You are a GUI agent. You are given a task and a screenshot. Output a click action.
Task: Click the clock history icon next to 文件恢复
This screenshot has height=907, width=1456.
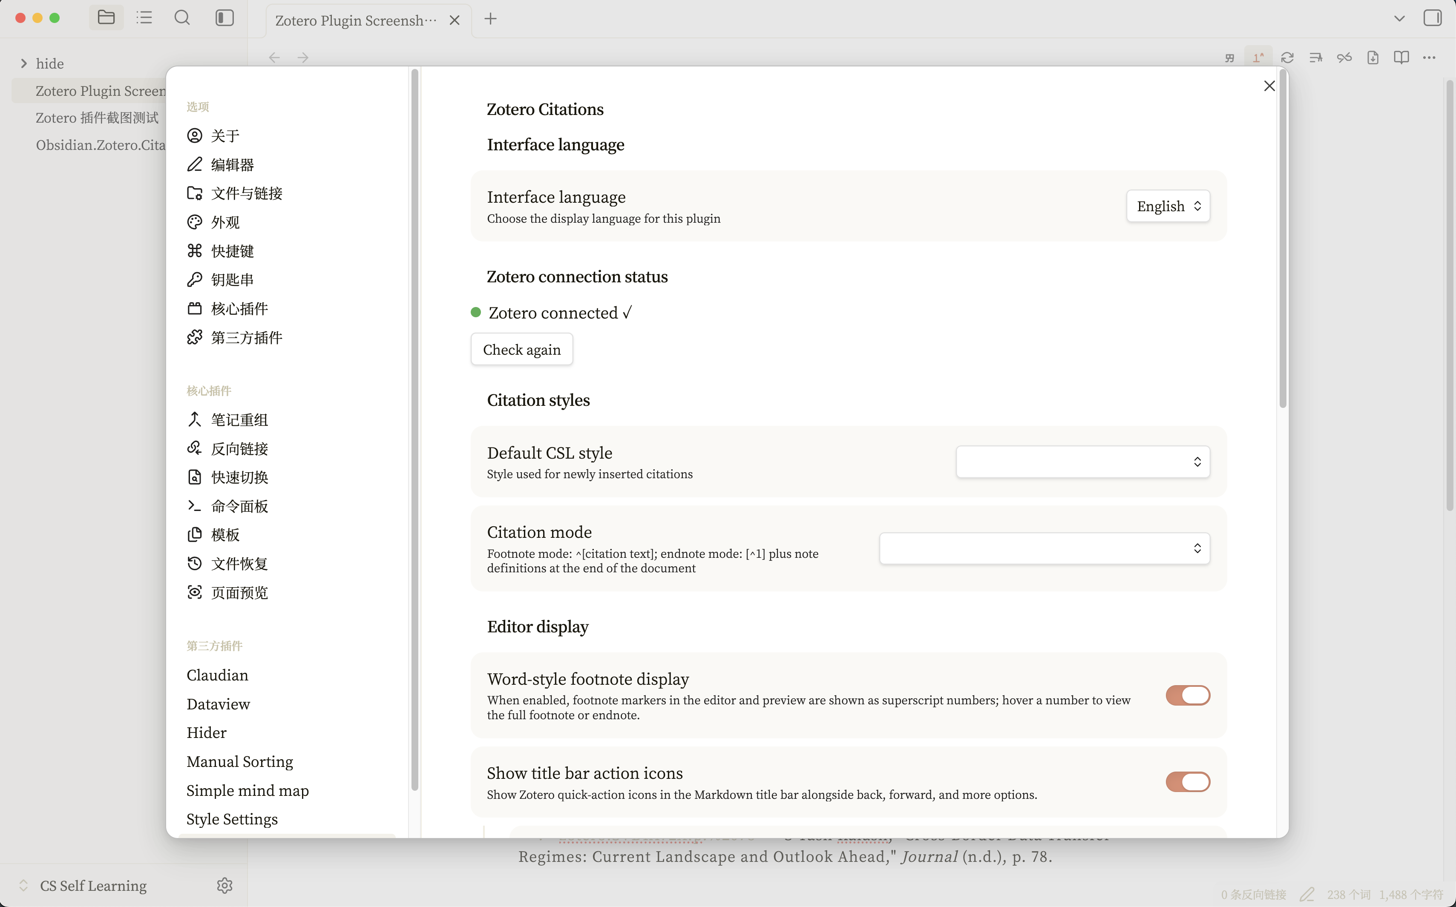(194, 563)
